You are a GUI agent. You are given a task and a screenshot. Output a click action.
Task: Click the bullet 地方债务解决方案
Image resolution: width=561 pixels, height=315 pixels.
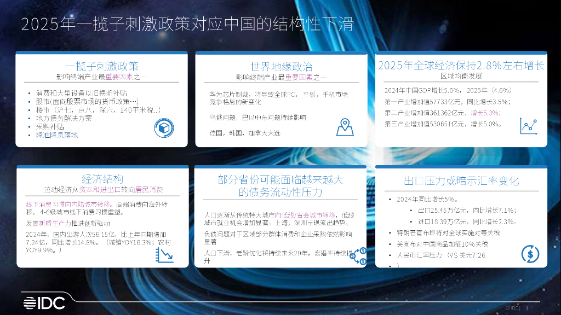point(64,118)
